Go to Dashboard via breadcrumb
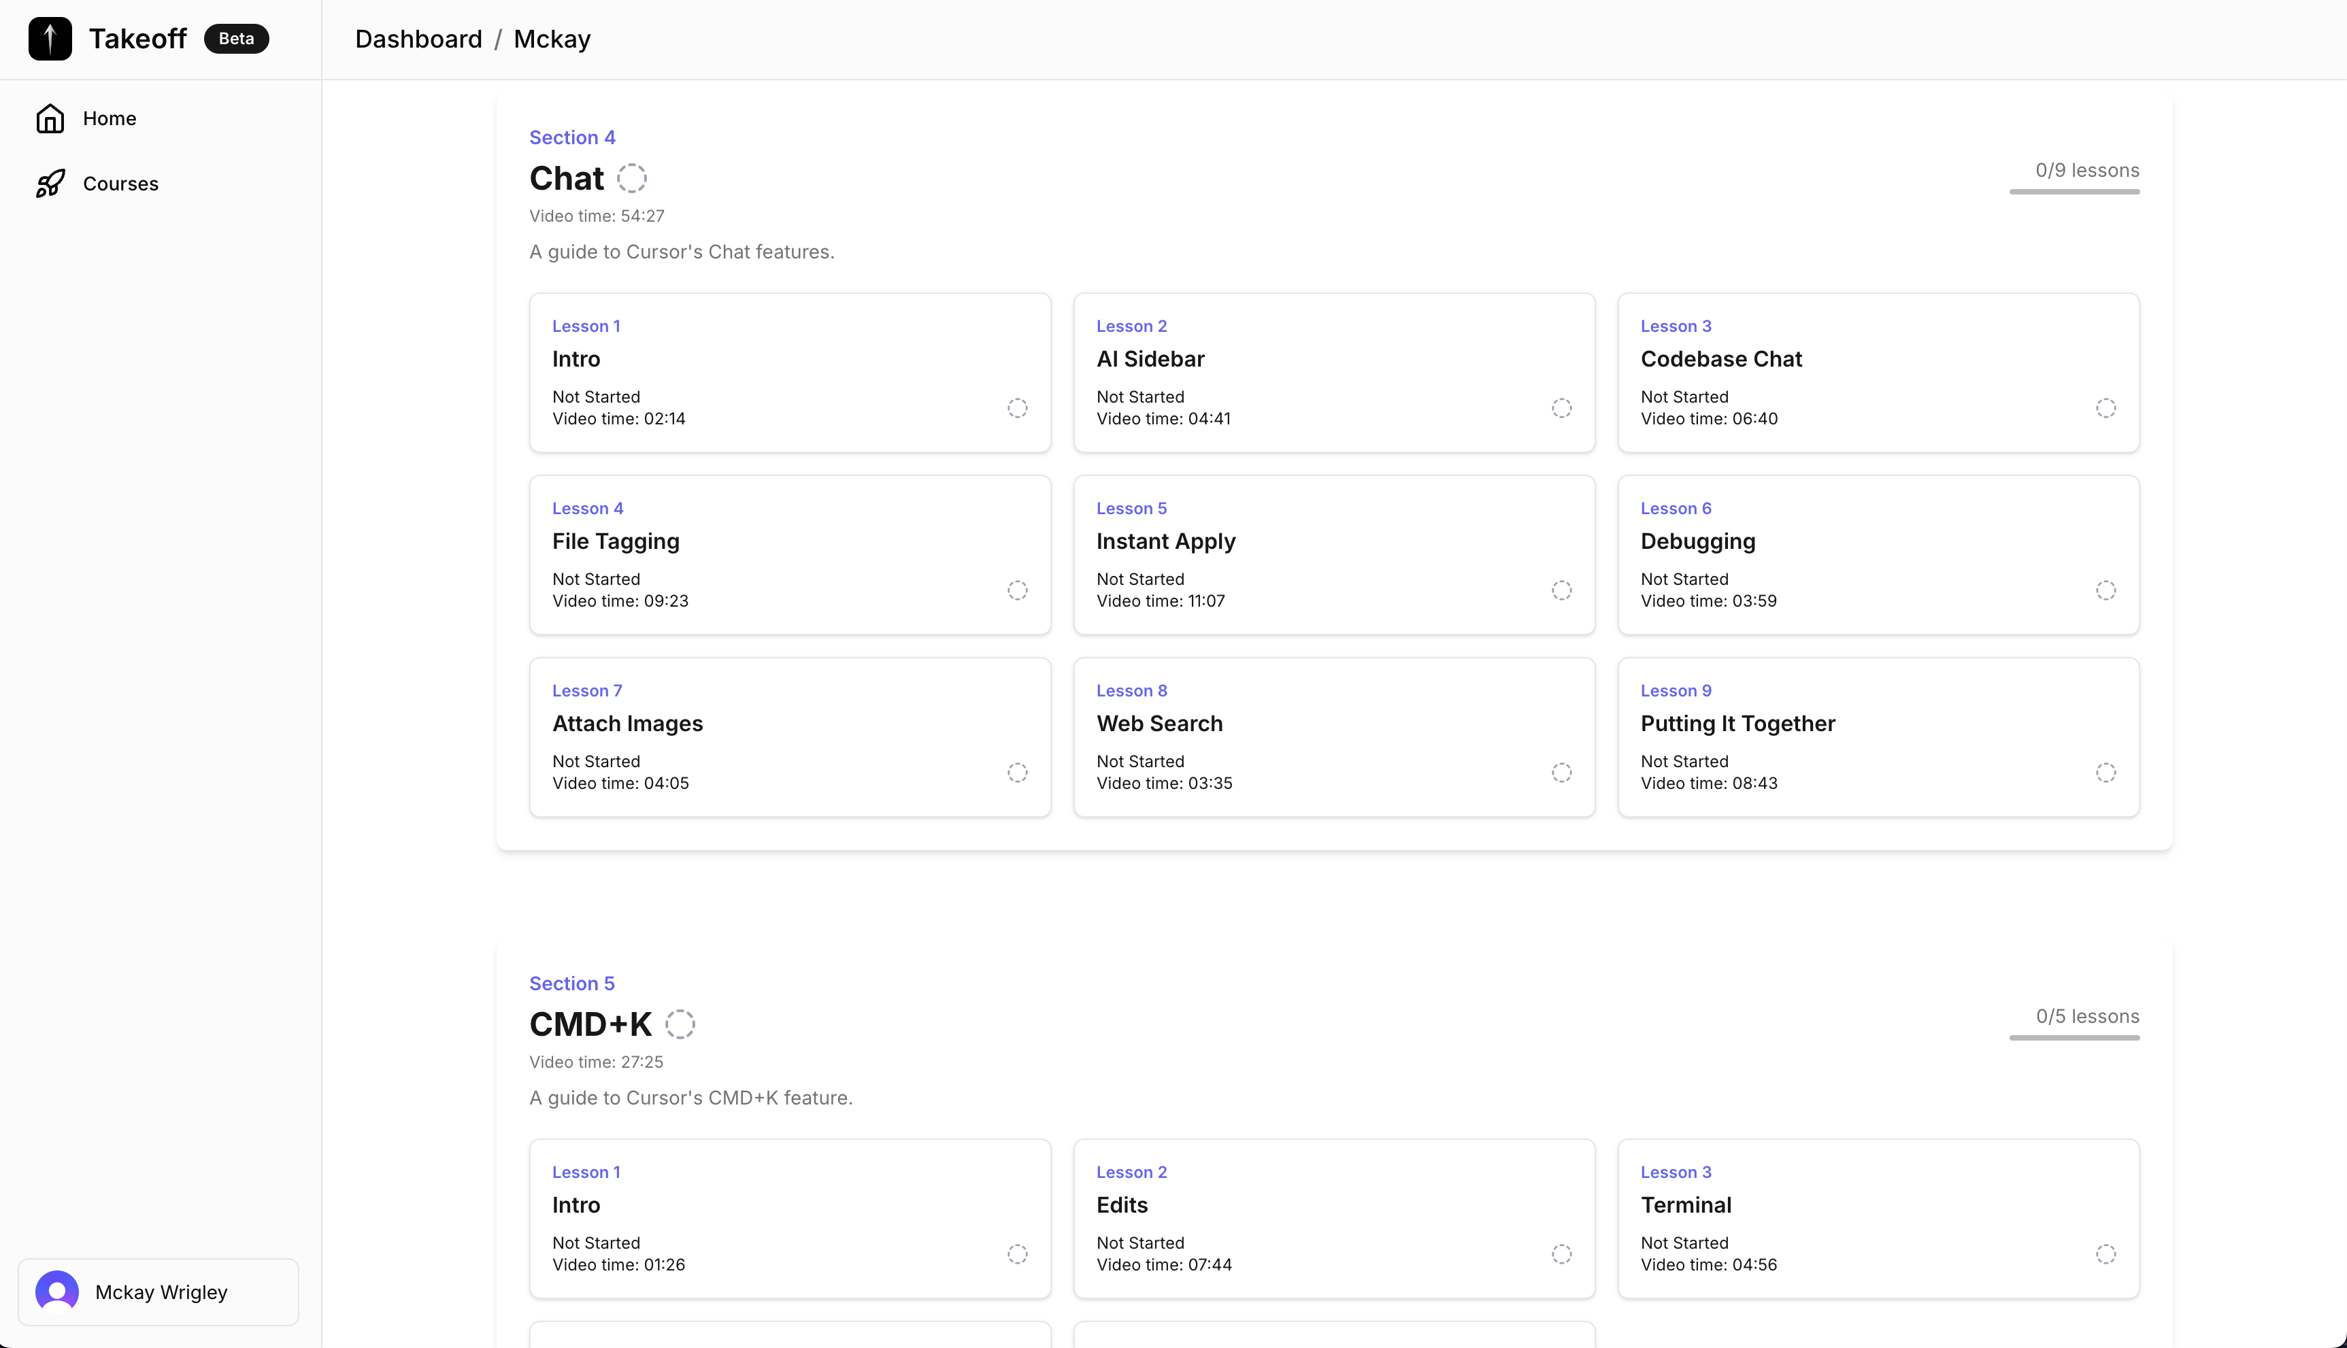 coord(418,39)
